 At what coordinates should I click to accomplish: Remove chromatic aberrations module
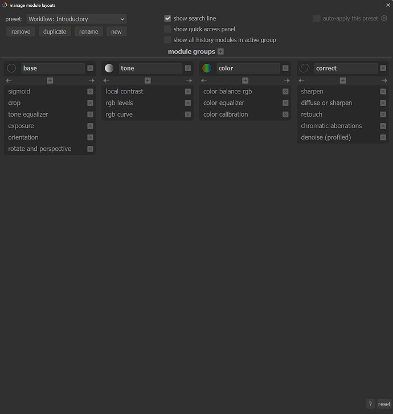[383, 126]
